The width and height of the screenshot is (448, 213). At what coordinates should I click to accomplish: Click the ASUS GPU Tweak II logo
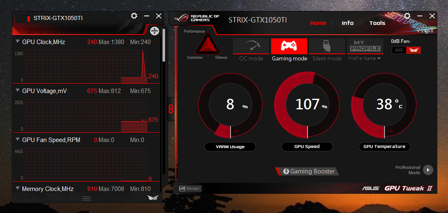click(398, 188)
